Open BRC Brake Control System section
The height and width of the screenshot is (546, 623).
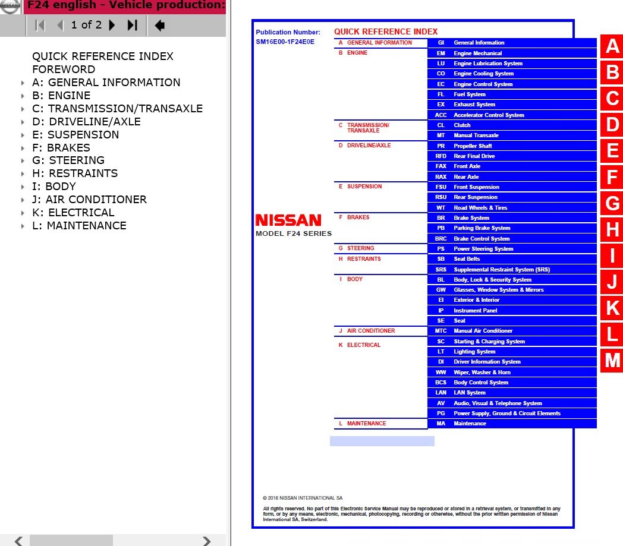point(512,239)
